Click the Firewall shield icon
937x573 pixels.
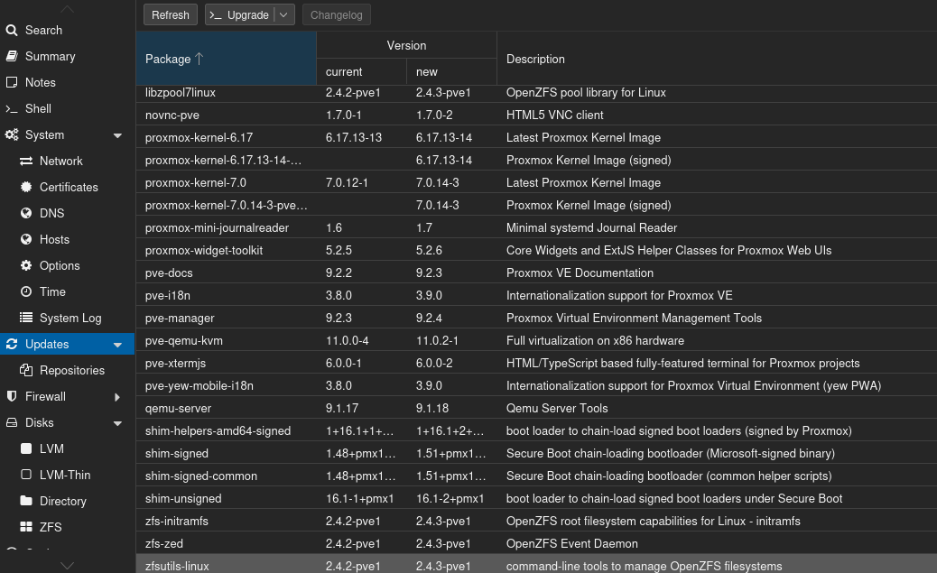pos(12,396)
